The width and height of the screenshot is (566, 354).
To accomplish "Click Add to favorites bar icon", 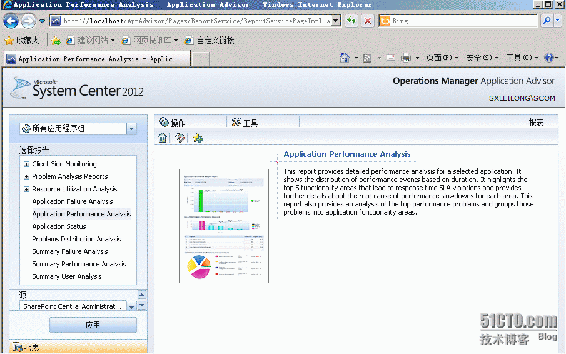I will (x=56, y=41).
